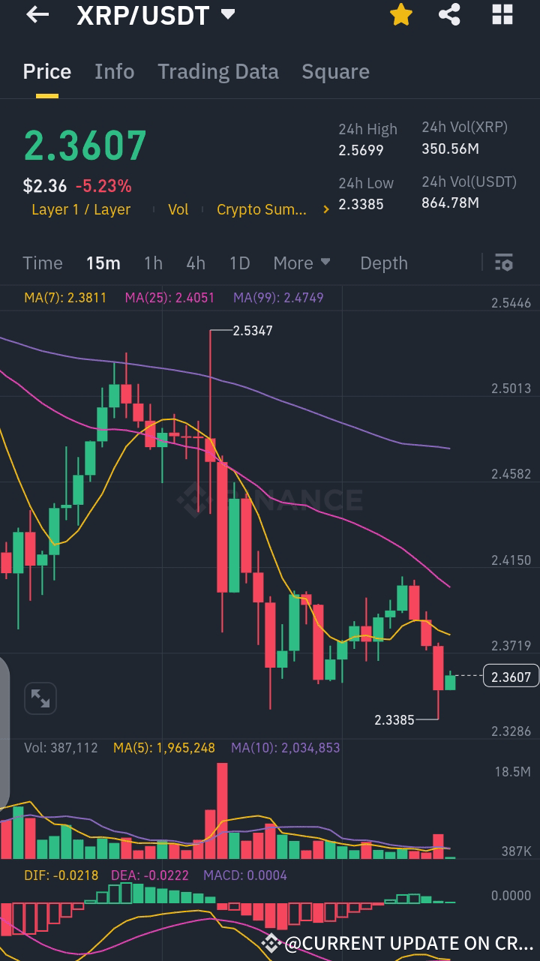540x961 pixels.
Task: Open the apps grid icon top right
Action: click(501, 15)
